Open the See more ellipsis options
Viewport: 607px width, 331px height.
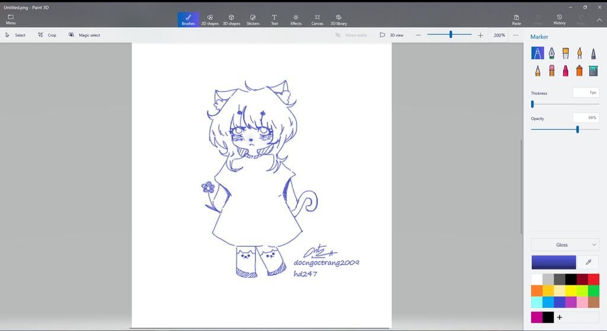click(516, 35)
